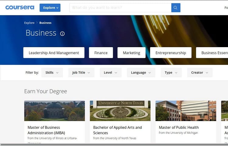Click the horizontal scrollbar at page bottom
The height and width of the screenshot is (146, 228).
(x=114, y=145)
